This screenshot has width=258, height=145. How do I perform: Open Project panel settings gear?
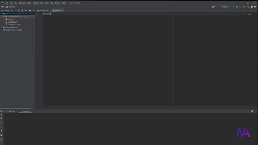pos(30,10)
